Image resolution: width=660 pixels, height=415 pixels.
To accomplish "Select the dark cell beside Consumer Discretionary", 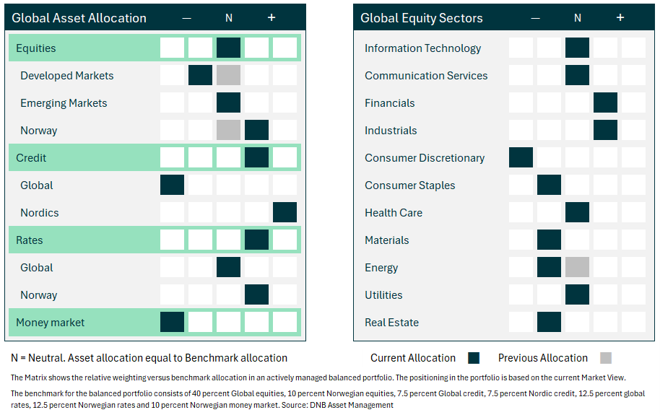I will pos(521,158).
